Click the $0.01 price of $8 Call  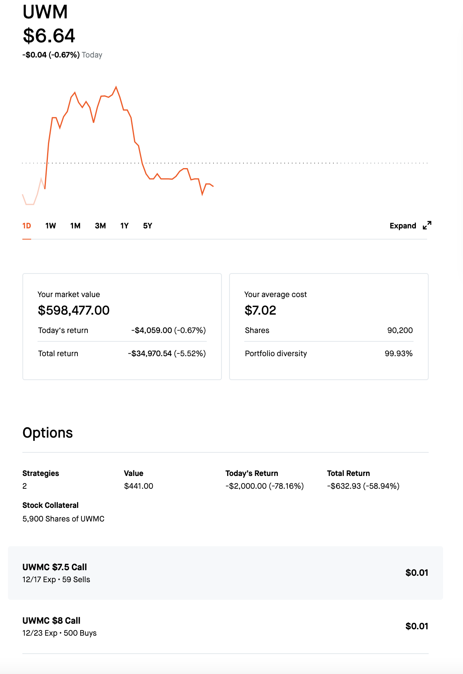coord(417,626)
